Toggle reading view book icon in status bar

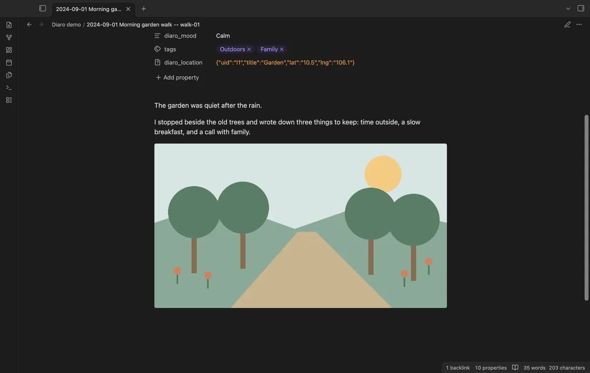click(515, 368)
